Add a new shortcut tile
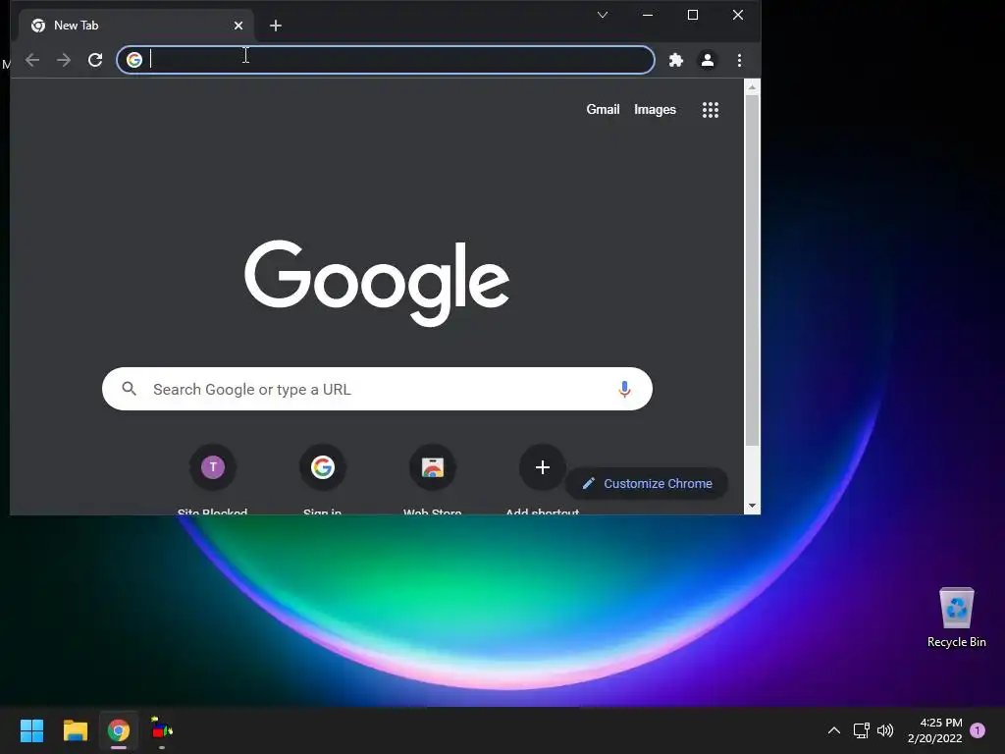 542,479
